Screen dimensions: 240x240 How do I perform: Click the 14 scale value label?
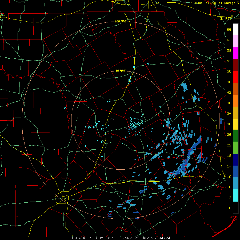(229, 166)
